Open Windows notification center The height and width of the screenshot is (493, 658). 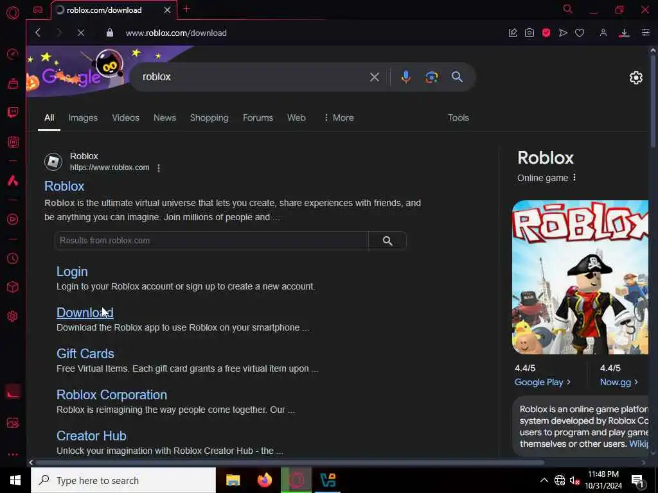coord(637,480)
